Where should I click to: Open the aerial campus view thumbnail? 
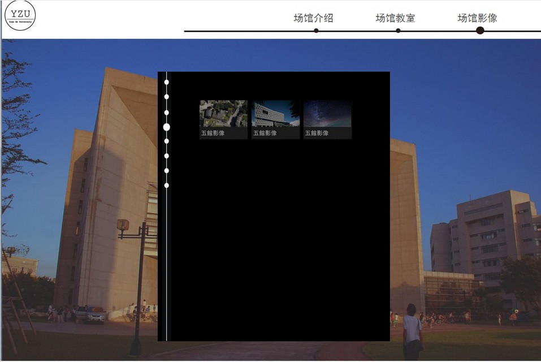[223, 114]
